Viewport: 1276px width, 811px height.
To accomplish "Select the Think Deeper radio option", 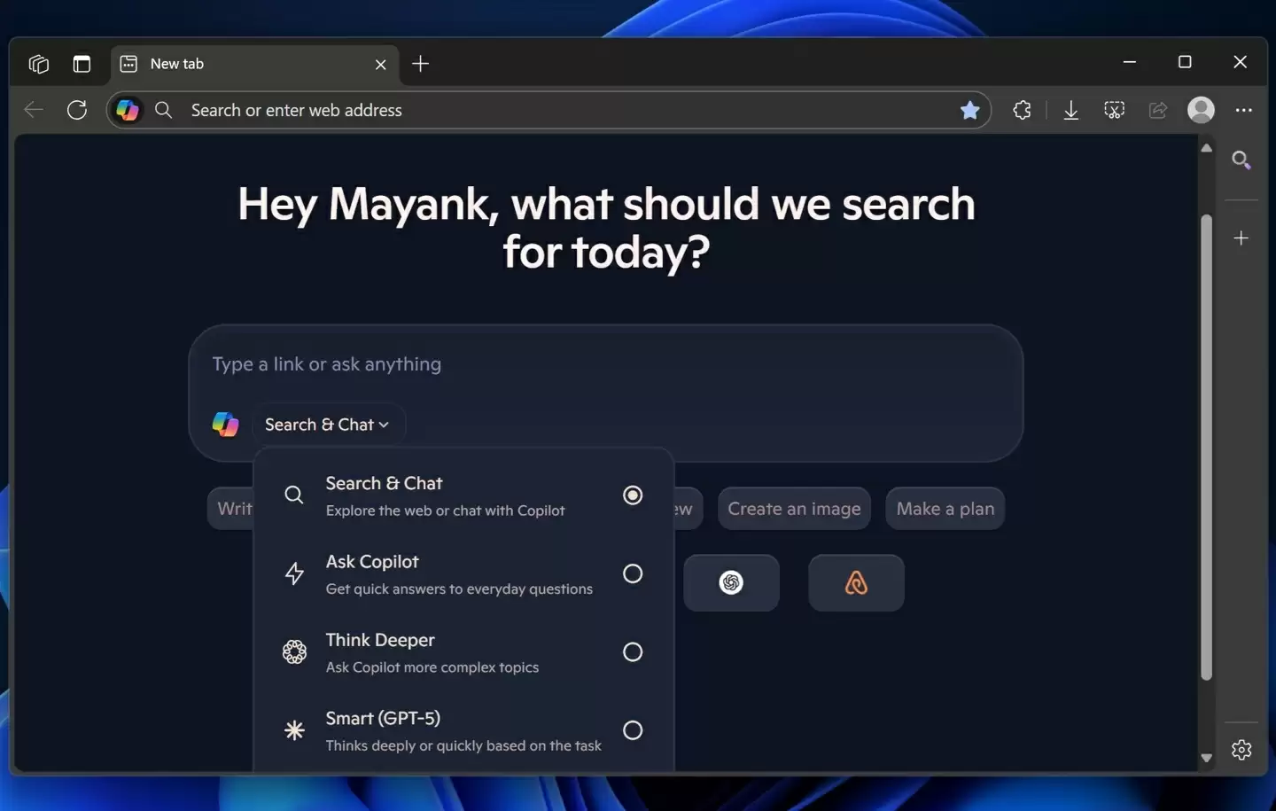I will coord(632,652).
